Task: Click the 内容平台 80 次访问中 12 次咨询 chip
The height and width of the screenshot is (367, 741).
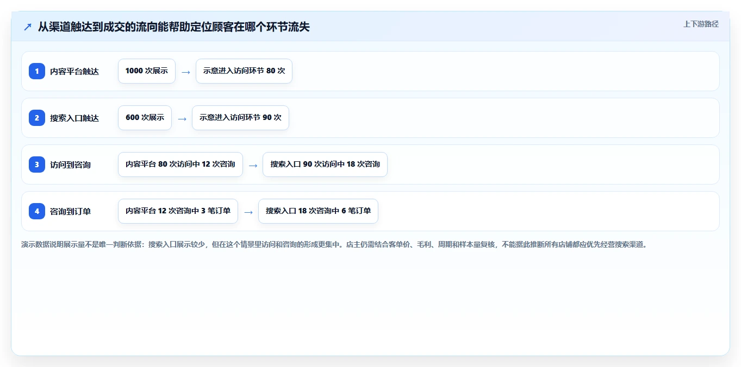Action: 180,164
